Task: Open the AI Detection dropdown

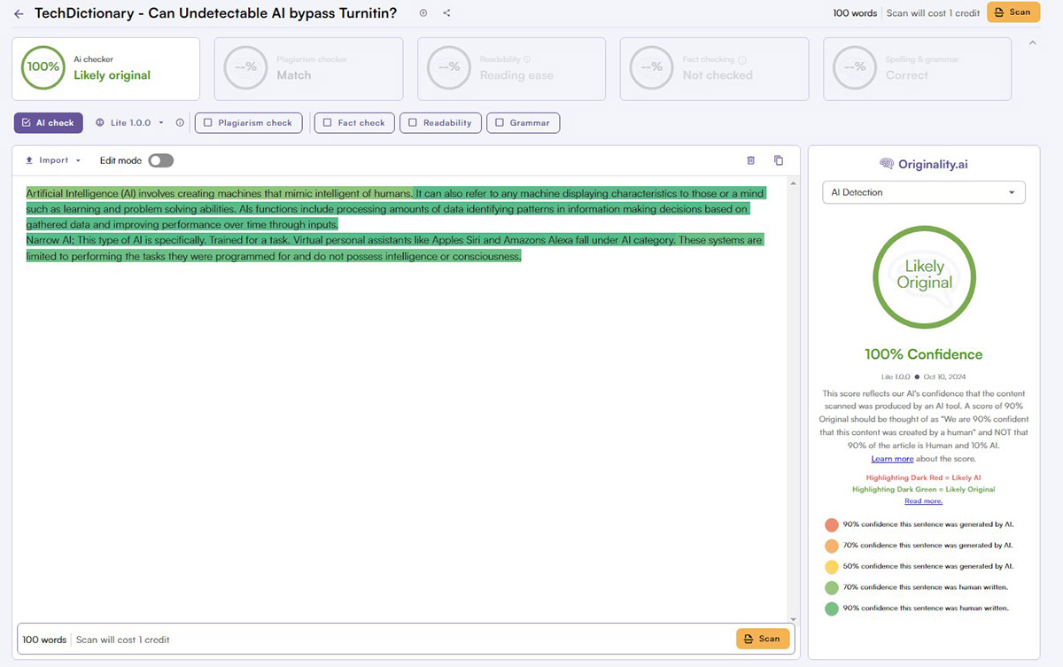Action: pos(922,192)
